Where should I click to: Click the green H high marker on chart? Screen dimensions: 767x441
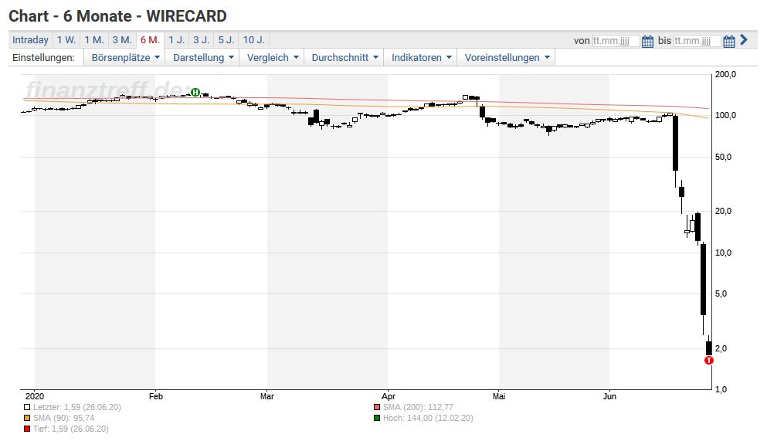point(195,92)
